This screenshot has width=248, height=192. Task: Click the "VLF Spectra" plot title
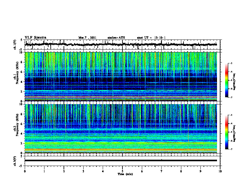point(35,37)
